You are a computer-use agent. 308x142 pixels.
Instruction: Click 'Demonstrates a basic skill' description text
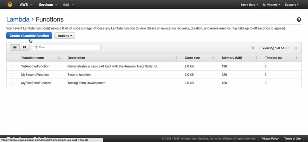[x=113, y=67]
